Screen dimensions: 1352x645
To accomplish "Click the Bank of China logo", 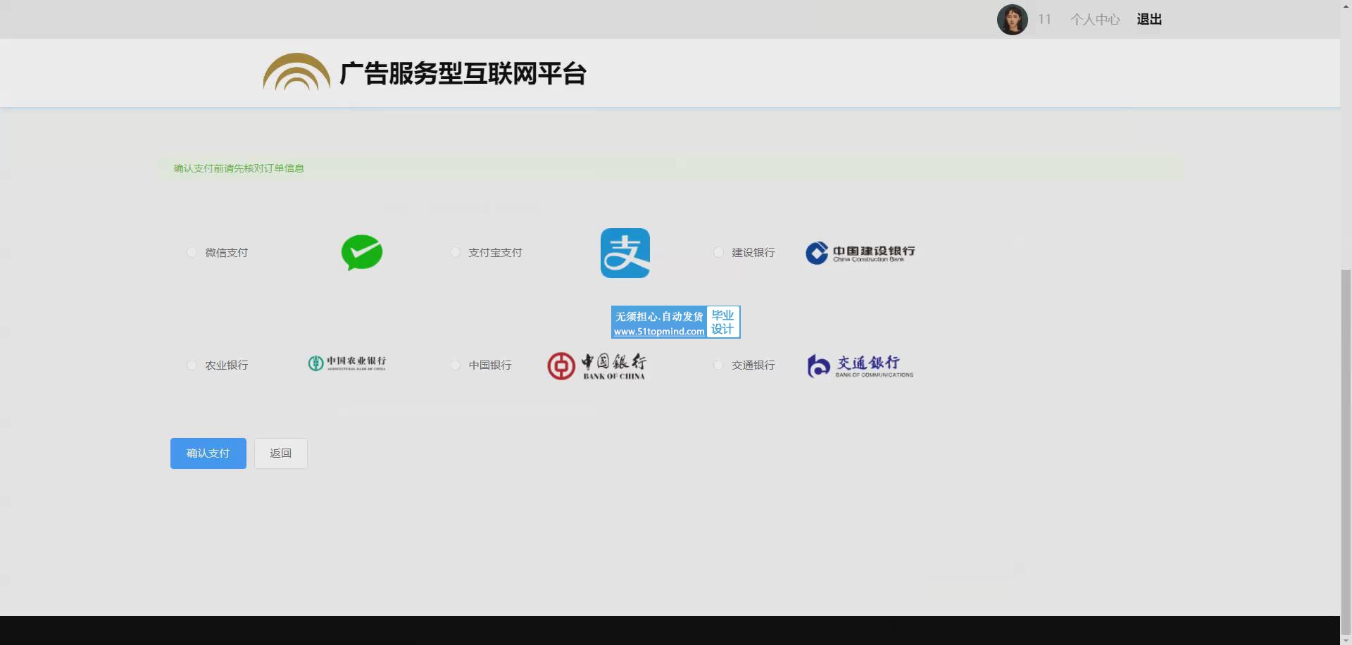I will [596, 366].
